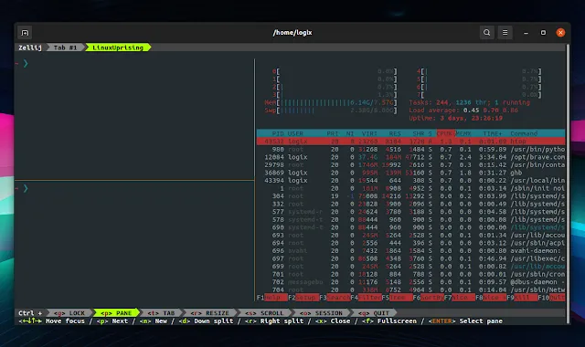Click the new tab icon in title bar

coord(25,33)
